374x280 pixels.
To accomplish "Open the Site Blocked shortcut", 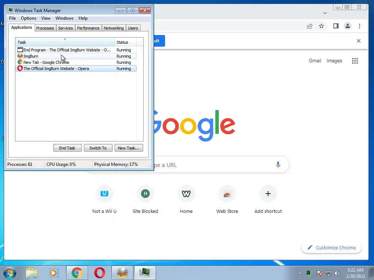I will click(x=145, y=200).
